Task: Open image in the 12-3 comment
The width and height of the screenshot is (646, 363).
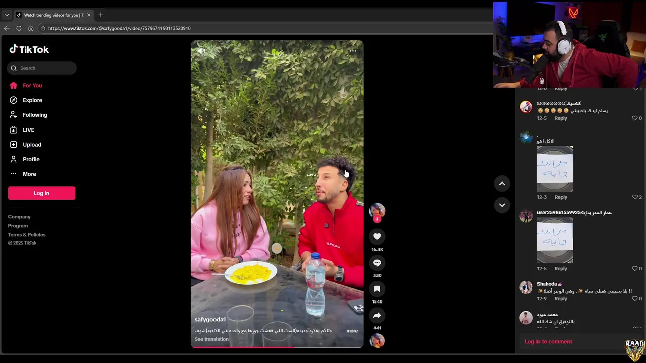Action: click(x=555, y=169)
